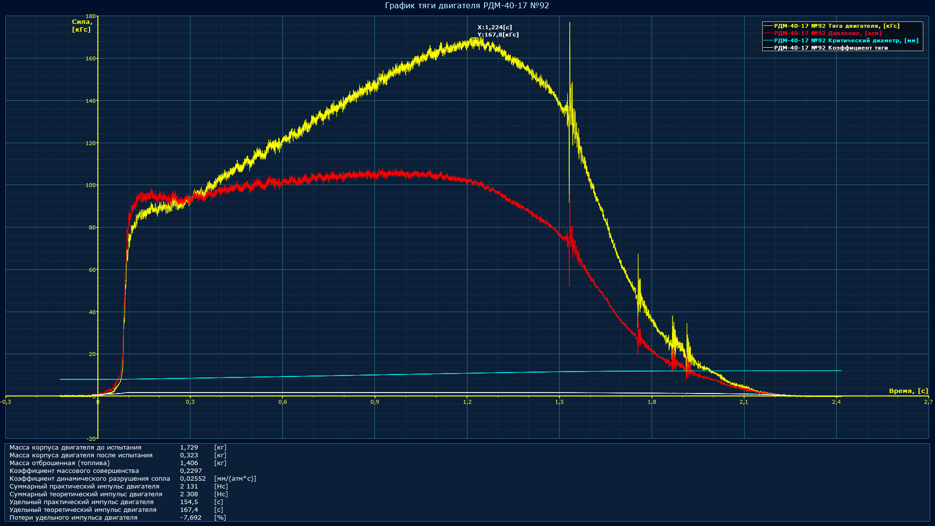Click the X-axis label 'Время, [с]'
Viewport: 935px width, 526px height.
(x=909, y=391)
